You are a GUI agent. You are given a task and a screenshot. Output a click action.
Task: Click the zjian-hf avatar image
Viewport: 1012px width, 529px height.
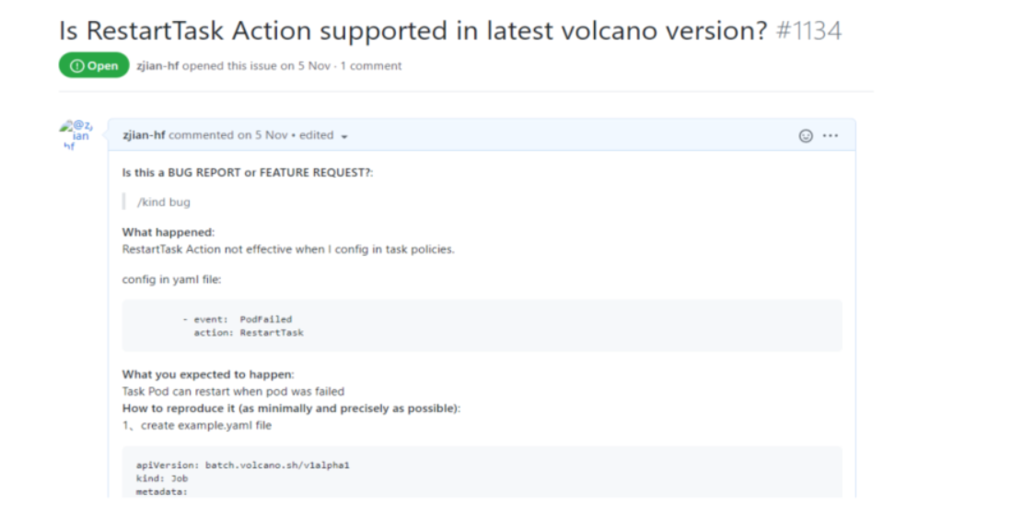[76, 135]
